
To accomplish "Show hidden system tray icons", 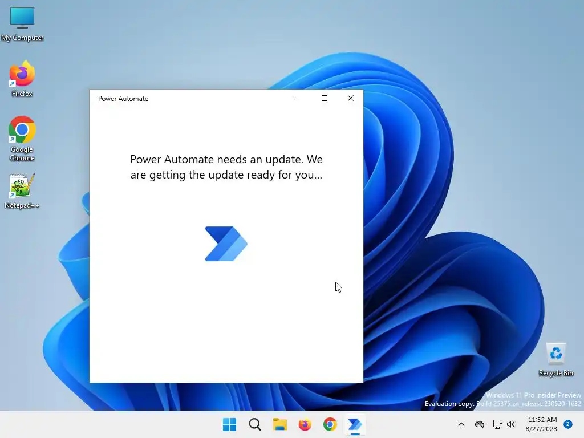I will point(461,424).
